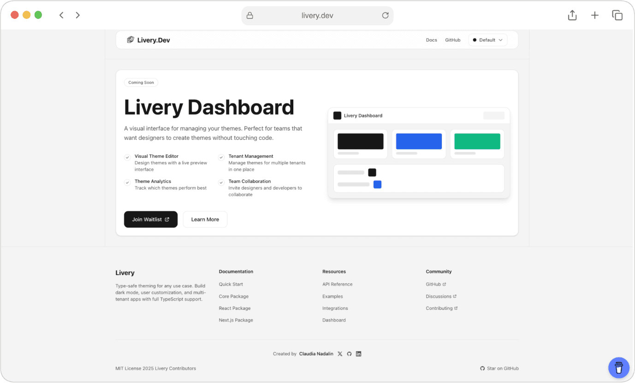The image size is (635, 383).
Task: Click the GitHub icon next to Claudia Nadalin
Action: coord(349,354)
